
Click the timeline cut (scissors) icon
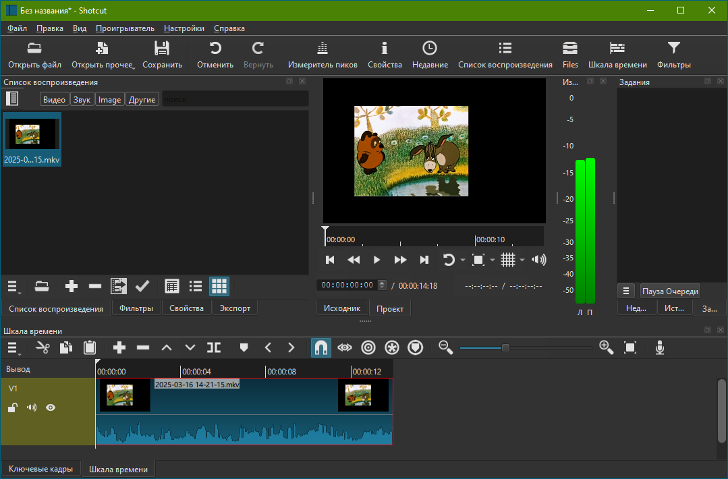point(43,347)
